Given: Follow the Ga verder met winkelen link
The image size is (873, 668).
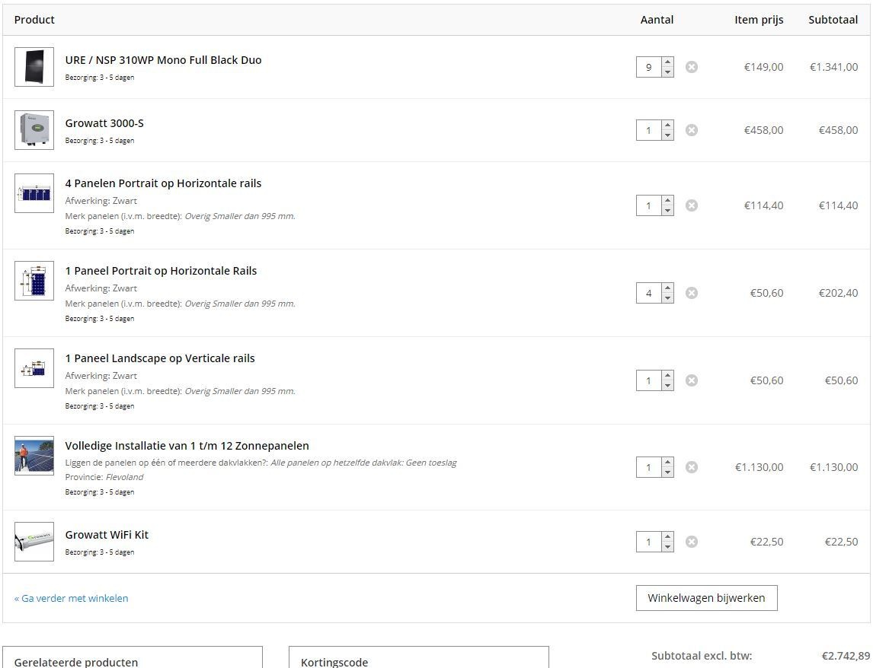Looking at the screenshot, I should [x=71, y=598].
